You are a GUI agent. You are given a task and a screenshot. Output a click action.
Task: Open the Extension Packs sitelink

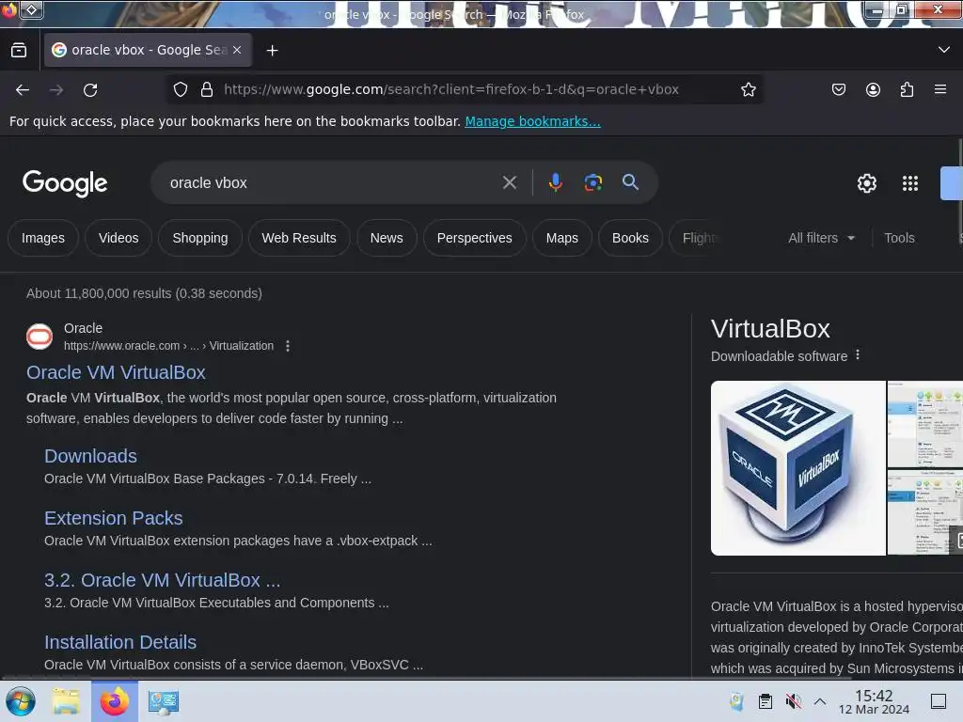tap(114, 518)
